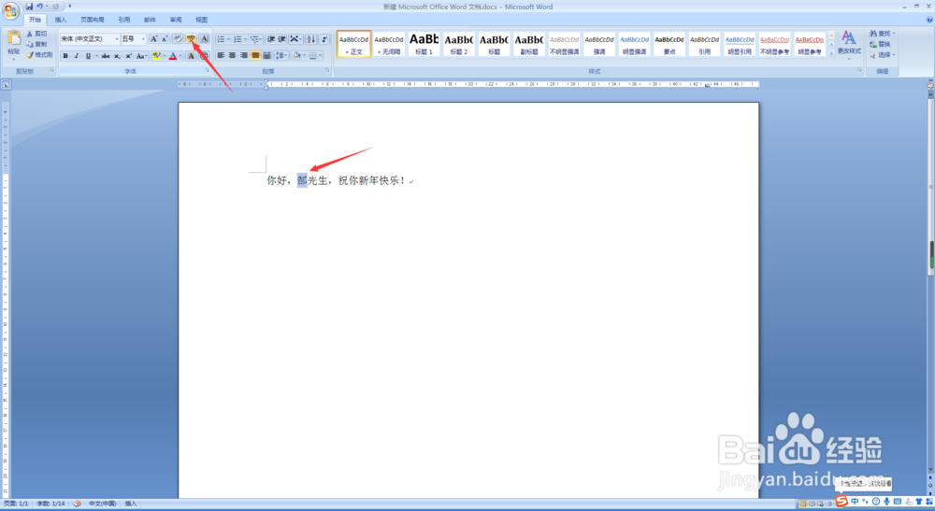Apply the 副标题 style
Image resolution: width=935 pixels, height=511 pixels.
pyautogui.click(x=529, y=45)
